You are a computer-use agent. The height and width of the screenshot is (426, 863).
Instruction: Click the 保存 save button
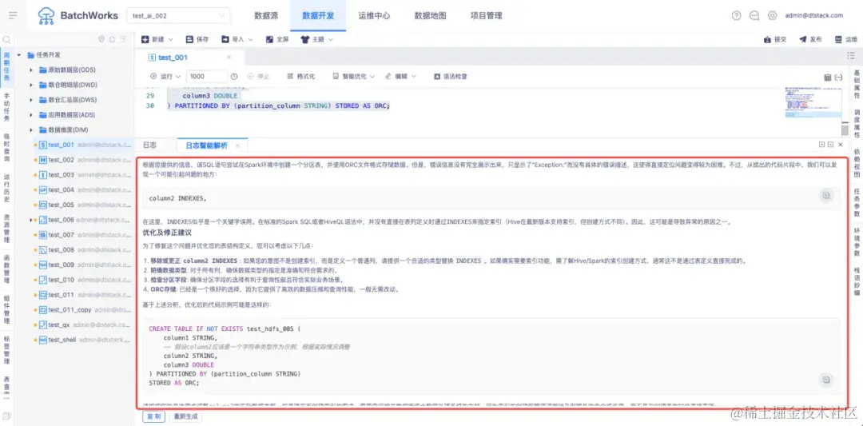(x=197, y=40)
